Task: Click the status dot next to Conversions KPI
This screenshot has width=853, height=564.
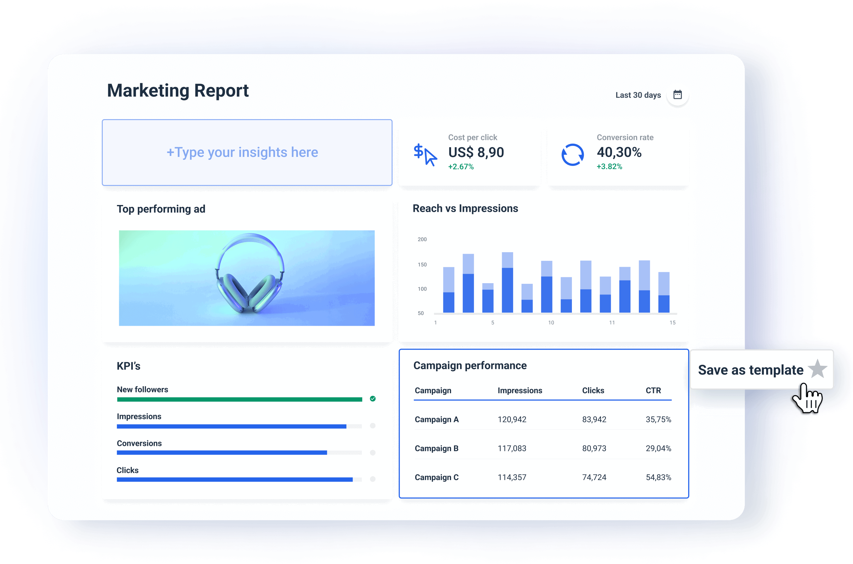Action: pos(373,453)
